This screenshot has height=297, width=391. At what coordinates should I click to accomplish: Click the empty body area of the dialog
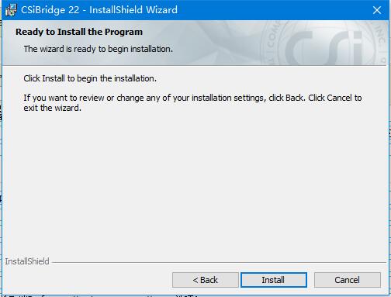pos(195,181)
